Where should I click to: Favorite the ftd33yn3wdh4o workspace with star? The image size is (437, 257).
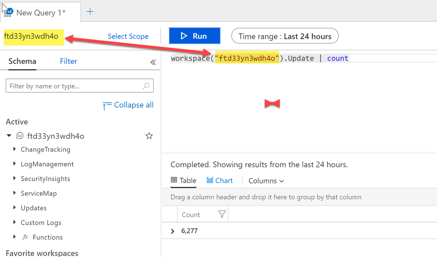[x=149, y=136]
